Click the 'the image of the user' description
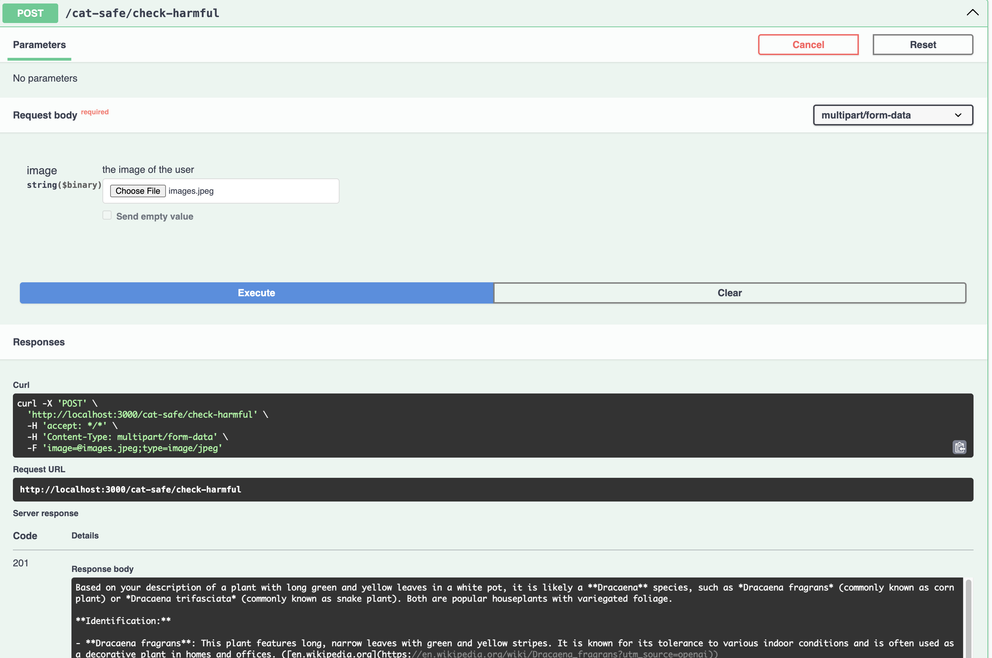Viewport: 992px width, 658px height. (148, 169)
